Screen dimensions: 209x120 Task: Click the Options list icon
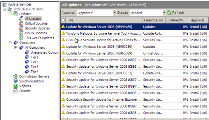[15, 91]
